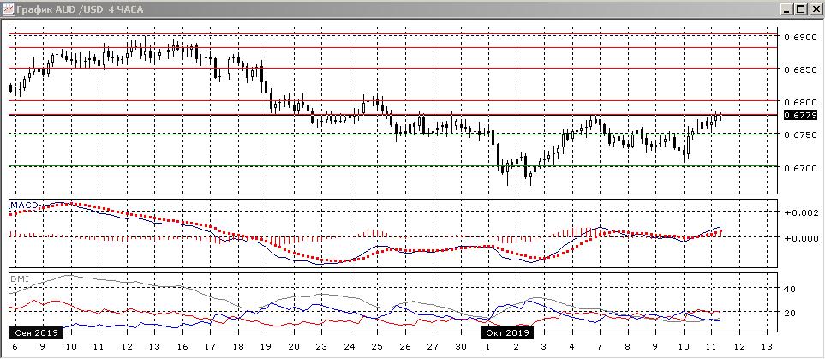Select the DMI indicator label
The width and height of the screenshot is (825, 359).
[18, 278]
